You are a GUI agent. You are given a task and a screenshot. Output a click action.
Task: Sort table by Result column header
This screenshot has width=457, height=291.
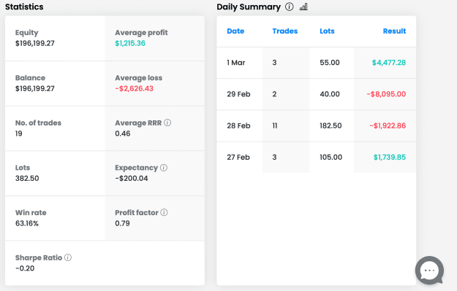pos(394,31)
